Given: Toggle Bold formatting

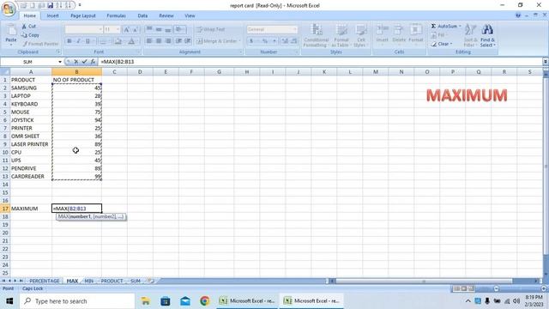Looking at the screenshot, I should pos(69,41).
